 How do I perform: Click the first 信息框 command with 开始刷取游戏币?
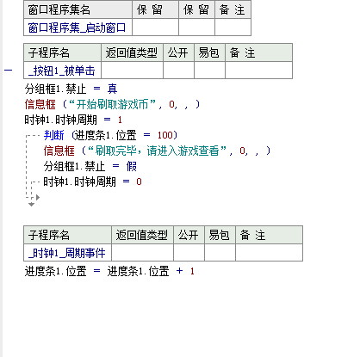pos(40,104)
